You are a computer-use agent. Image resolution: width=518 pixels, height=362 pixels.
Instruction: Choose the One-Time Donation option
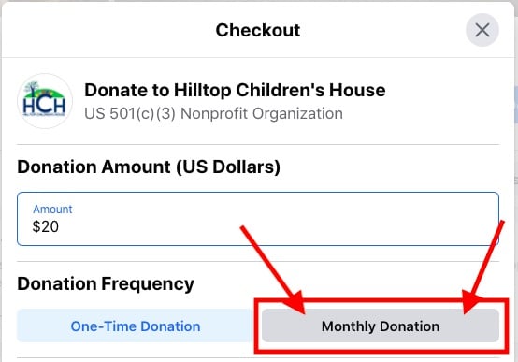click(x=136, y=326)
